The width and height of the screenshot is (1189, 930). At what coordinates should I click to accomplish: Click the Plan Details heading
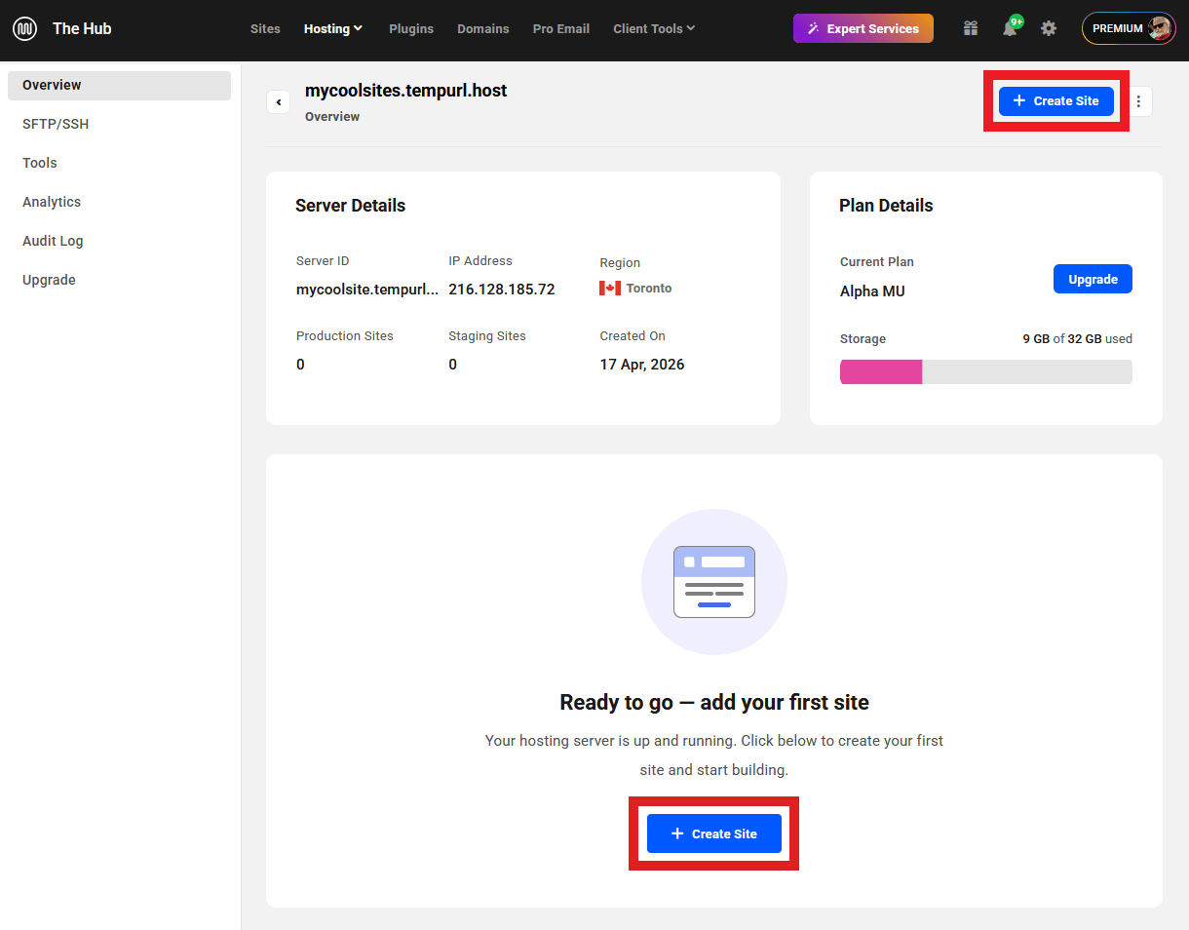pos(886,206)
